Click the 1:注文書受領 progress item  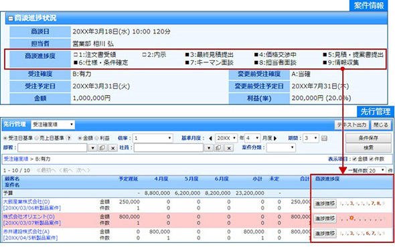click(x=94, y=55)
